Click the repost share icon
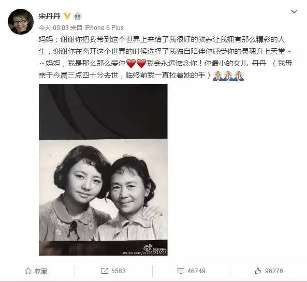Image resolution: width=307 pixels, height=282 pixels. click(x=105, y=271)
